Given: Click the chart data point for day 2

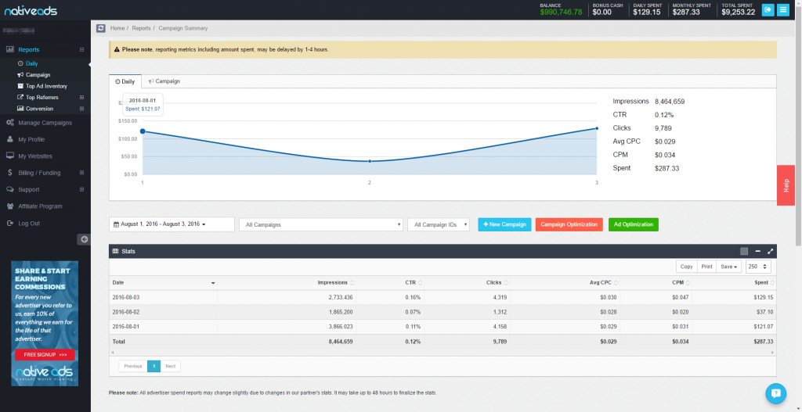Looking at the screenshot, I should [370, 161].
